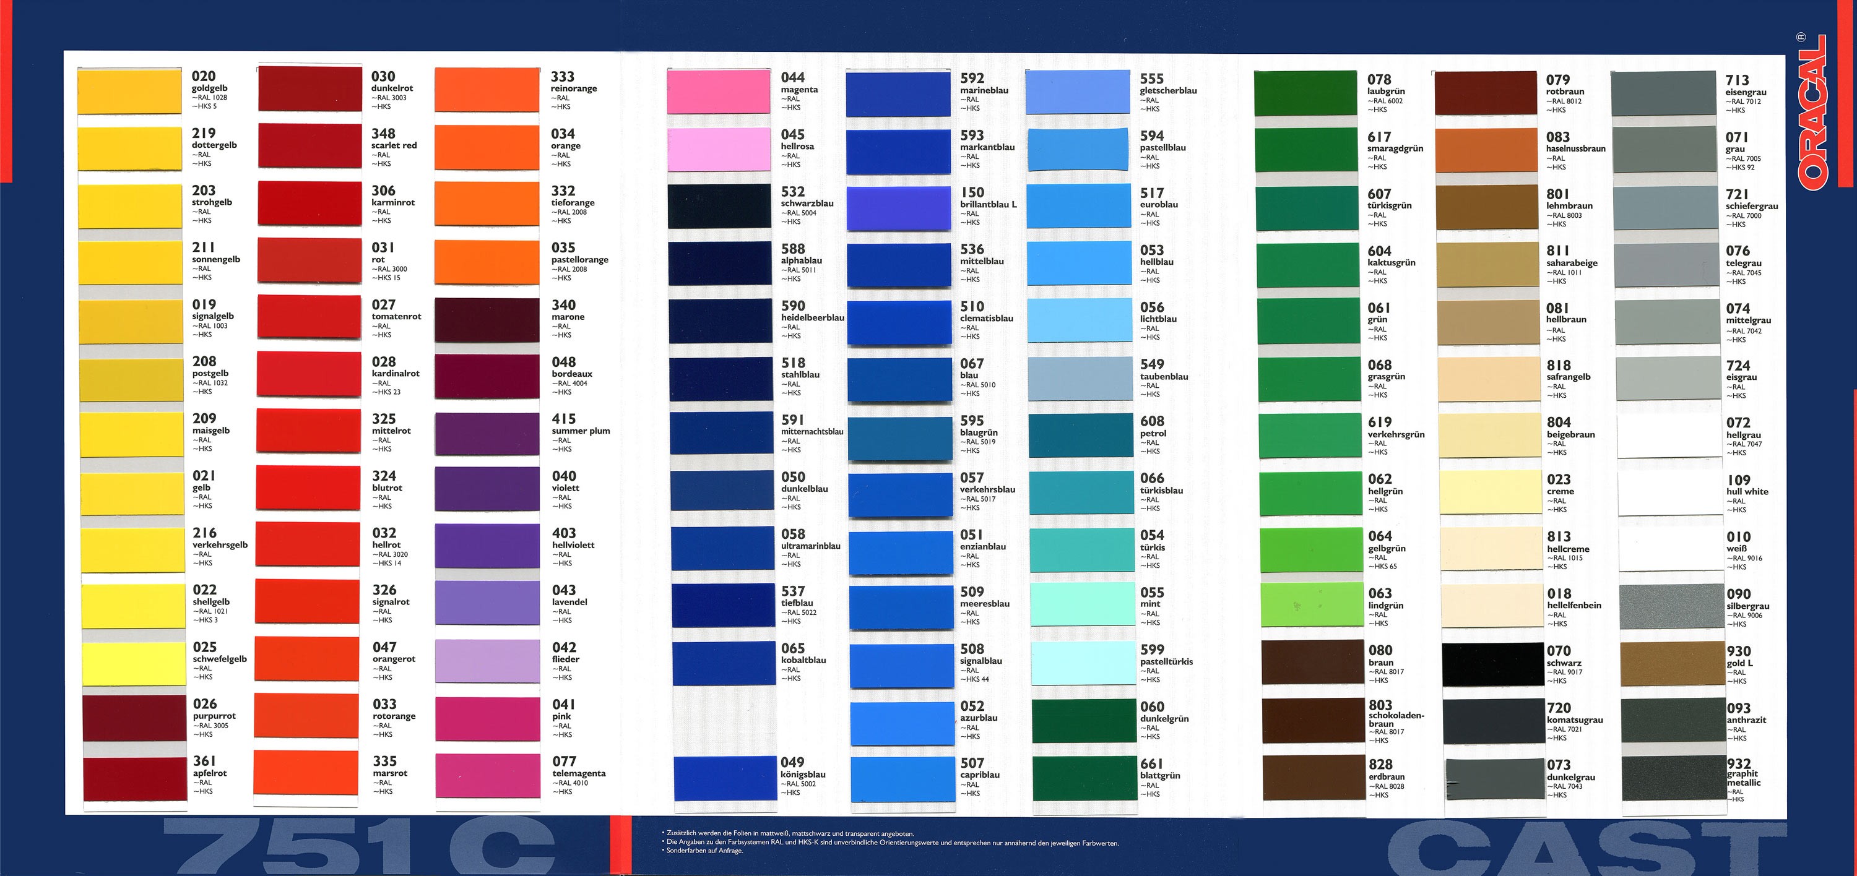
Task: Select the 592 marineblau swatch
Action: click(898, 93)
